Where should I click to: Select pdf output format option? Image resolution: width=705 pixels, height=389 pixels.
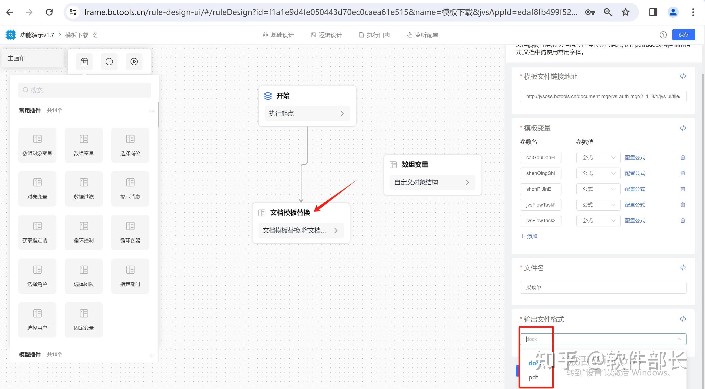(x=533, y=377)
